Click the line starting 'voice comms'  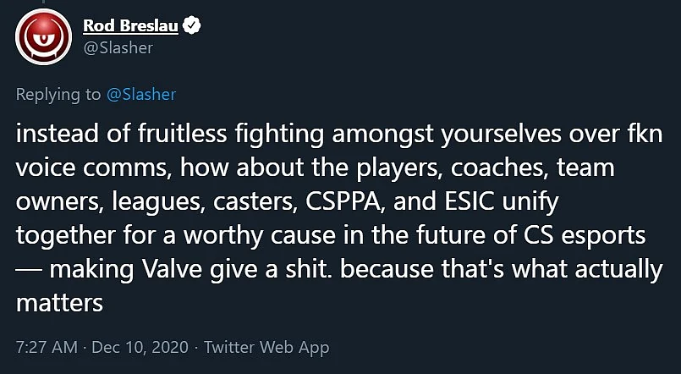tap(316, 168)
